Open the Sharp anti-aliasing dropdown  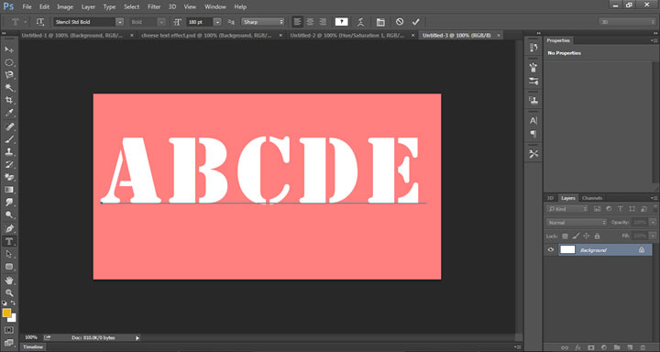click(263, 22)
